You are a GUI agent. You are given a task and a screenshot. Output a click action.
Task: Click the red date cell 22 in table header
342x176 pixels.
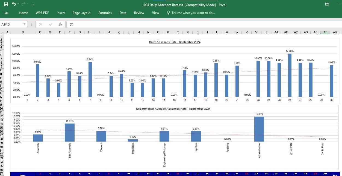coord(246,174)
